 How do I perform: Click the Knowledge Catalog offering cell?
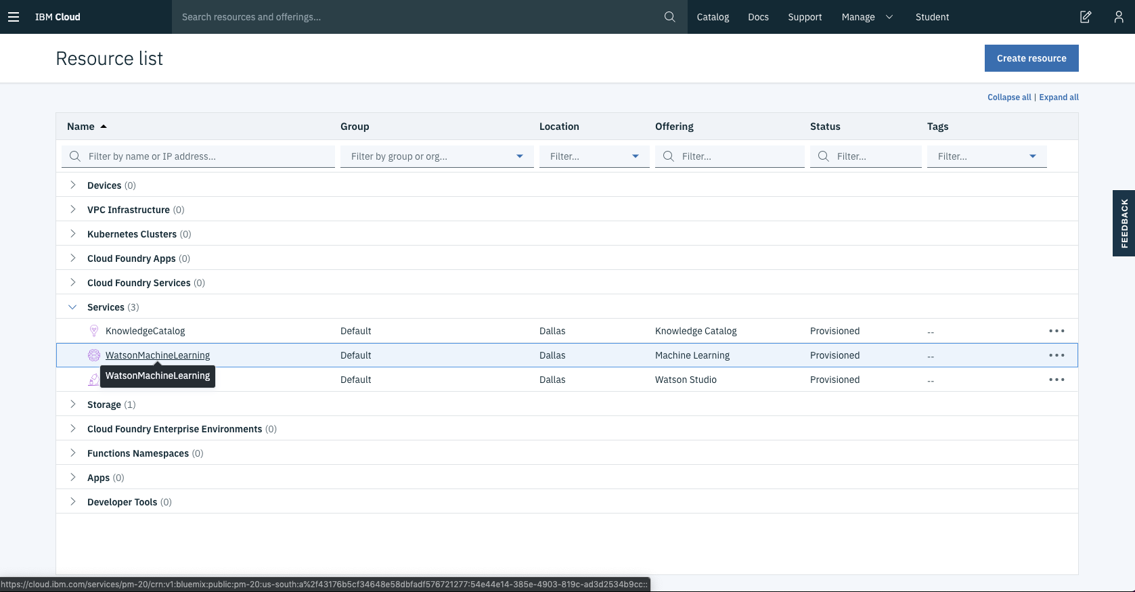[696, 331]
